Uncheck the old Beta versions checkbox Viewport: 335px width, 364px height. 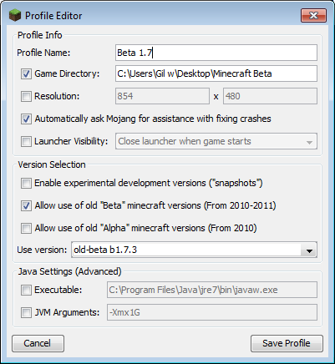tap(26, 206)
